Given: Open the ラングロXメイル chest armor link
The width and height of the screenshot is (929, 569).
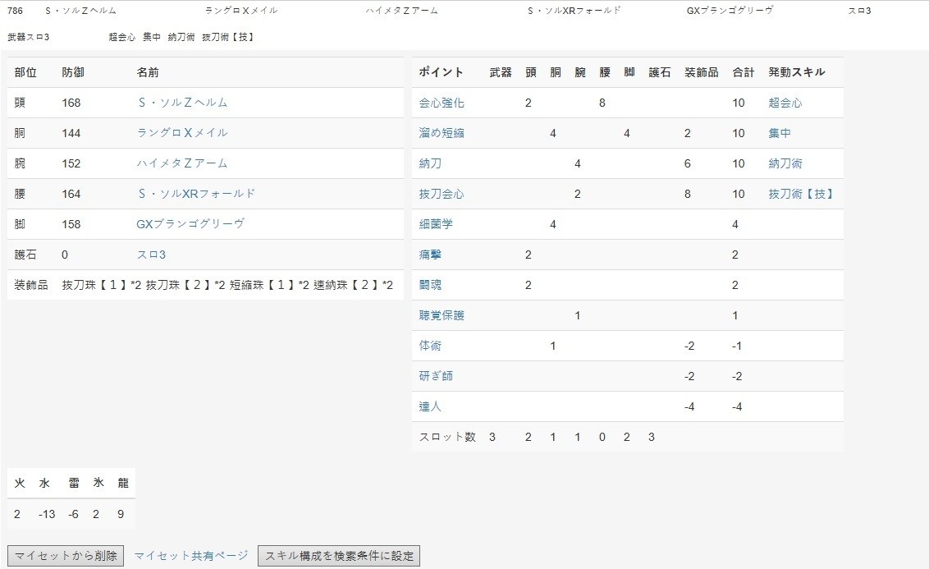Looking at the screenshot, I should click(182, 133).
